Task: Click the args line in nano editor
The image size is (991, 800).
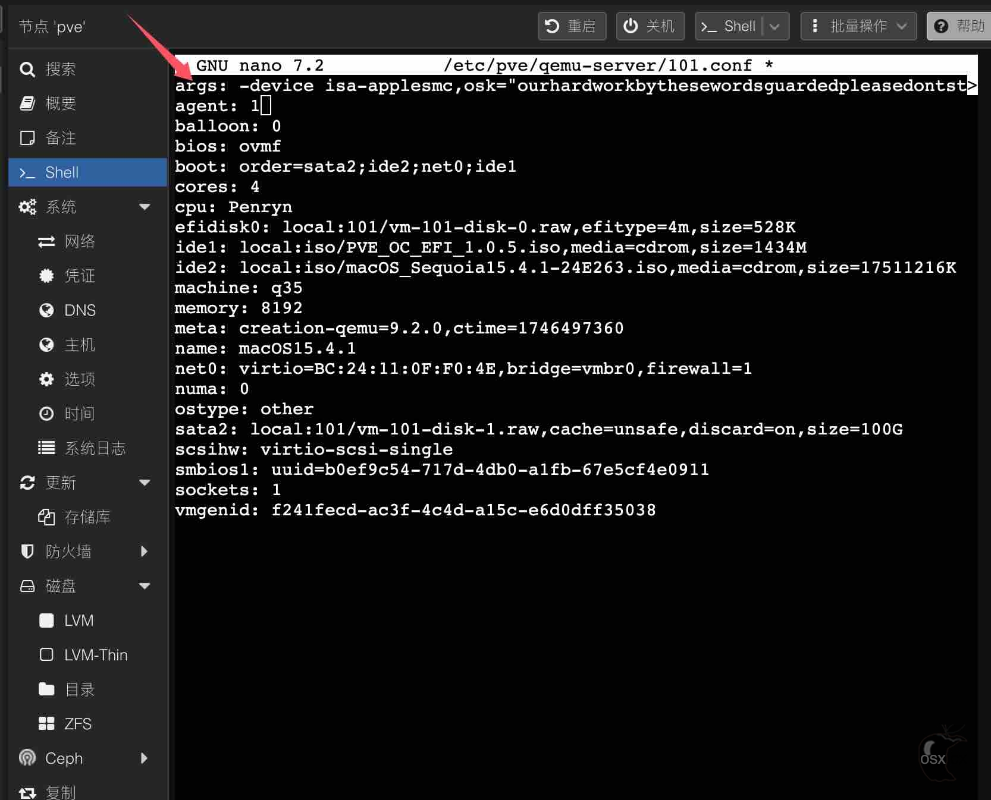Action: pyautogui.click(x=576, y=86)
